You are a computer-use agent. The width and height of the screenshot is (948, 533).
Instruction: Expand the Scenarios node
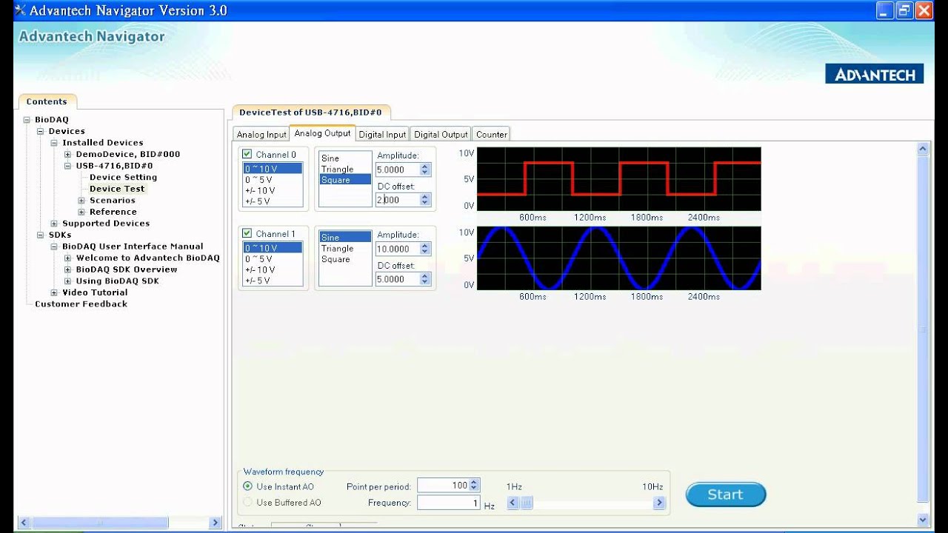[81, 201]
